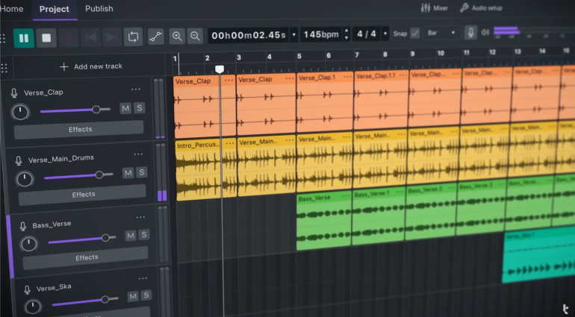The image size is (575, 317).
Task: Toggle the metronome icon
Action: (x=470, y=33)
